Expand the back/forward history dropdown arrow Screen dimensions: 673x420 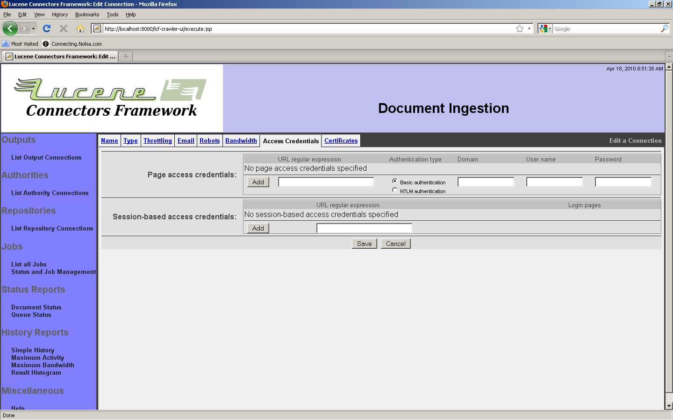point(33,28)
